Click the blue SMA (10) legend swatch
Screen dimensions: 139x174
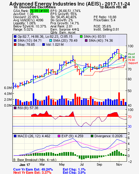point(15,40)
